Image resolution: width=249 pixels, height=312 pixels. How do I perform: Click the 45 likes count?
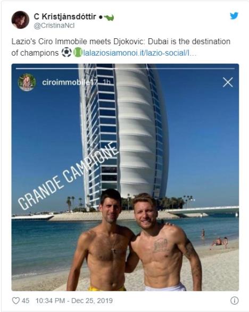pyautogui.click(x=26, y=300)
